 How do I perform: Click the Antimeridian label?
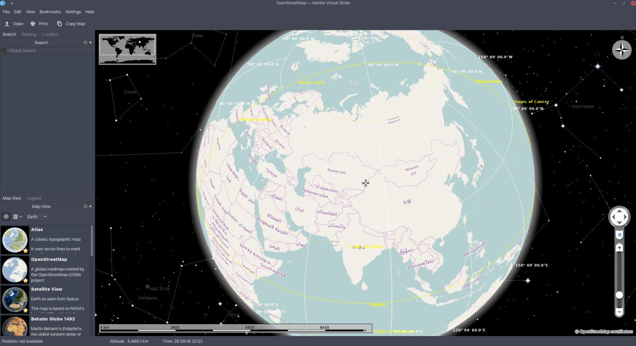point(488,82)
